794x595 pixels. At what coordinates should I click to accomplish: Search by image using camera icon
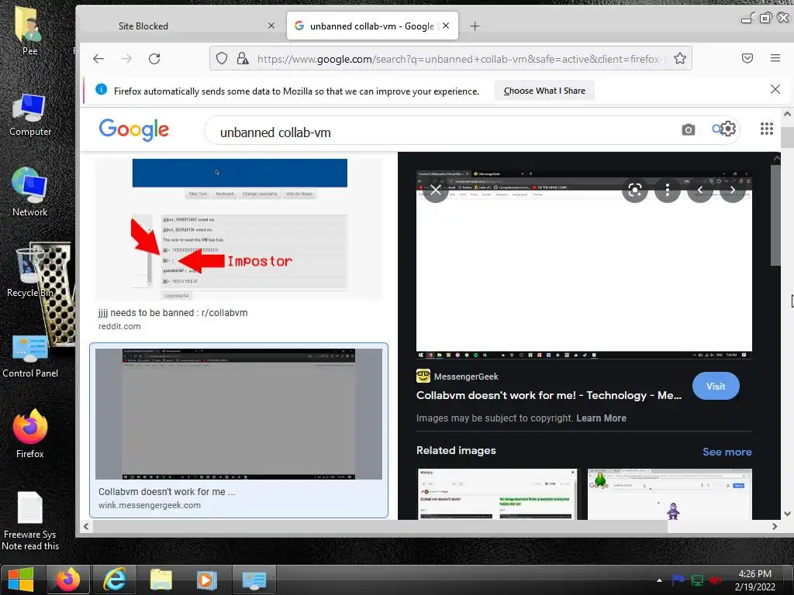click(x=688, y=130)
